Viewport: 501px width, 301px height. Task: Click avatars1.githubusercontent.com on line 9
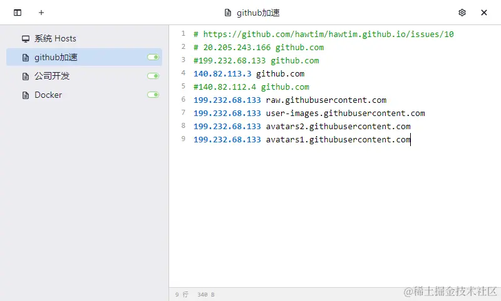338,139
